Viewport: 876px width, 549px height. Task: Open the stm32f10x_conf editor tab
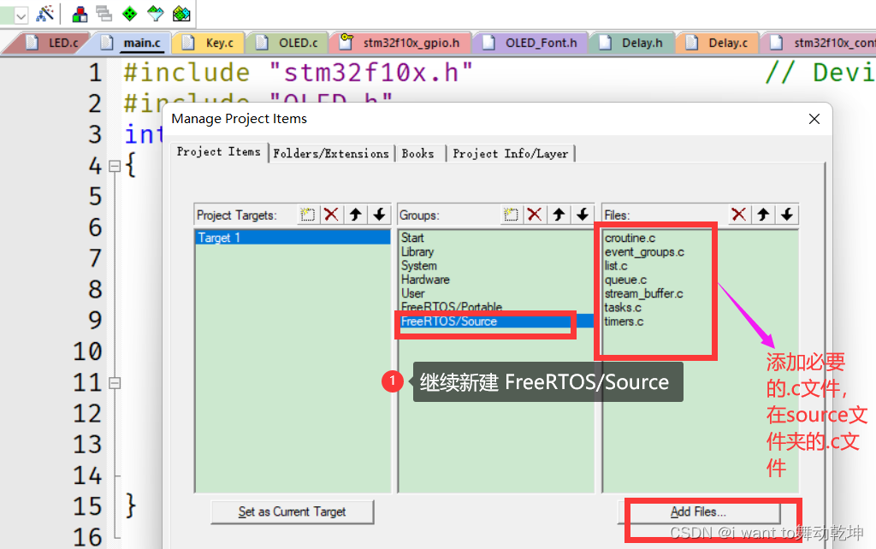(820, 43)
